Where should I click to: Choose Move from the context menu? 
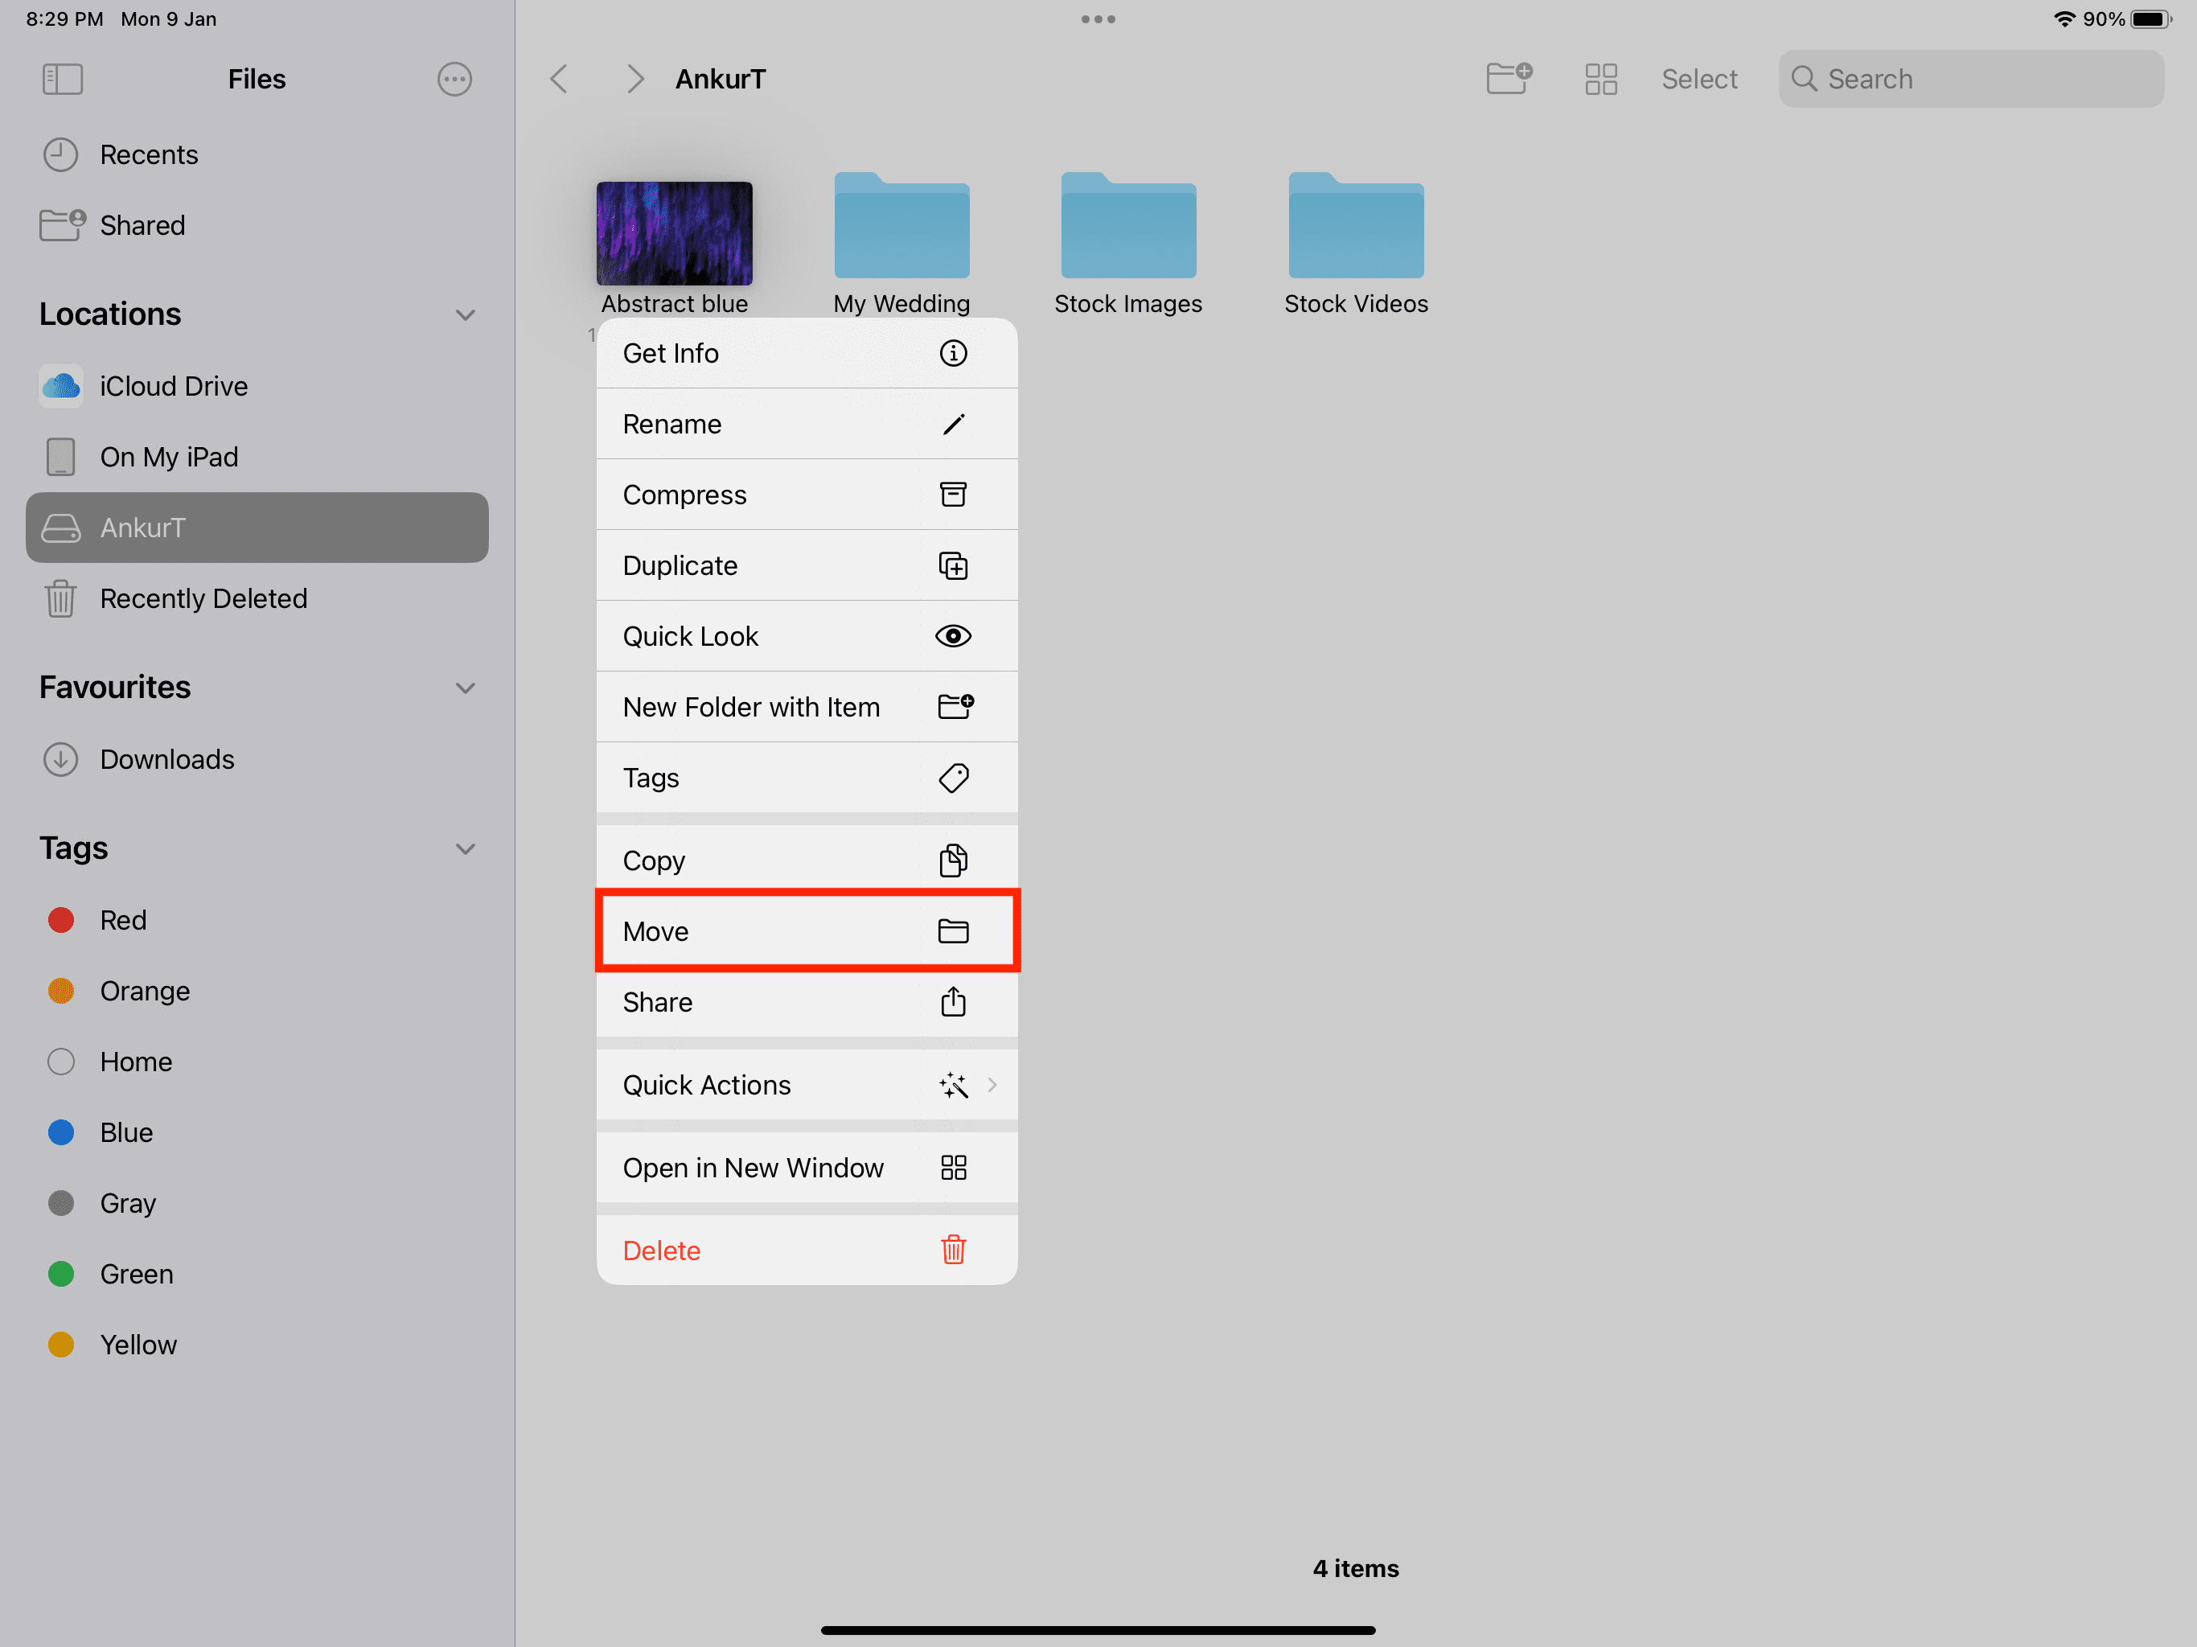tap(807, 932)
